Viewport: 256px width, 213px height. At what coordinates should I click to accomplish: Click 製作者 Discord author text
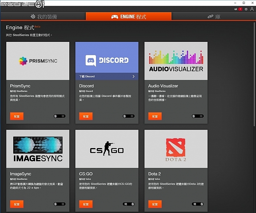coord(86,91)
